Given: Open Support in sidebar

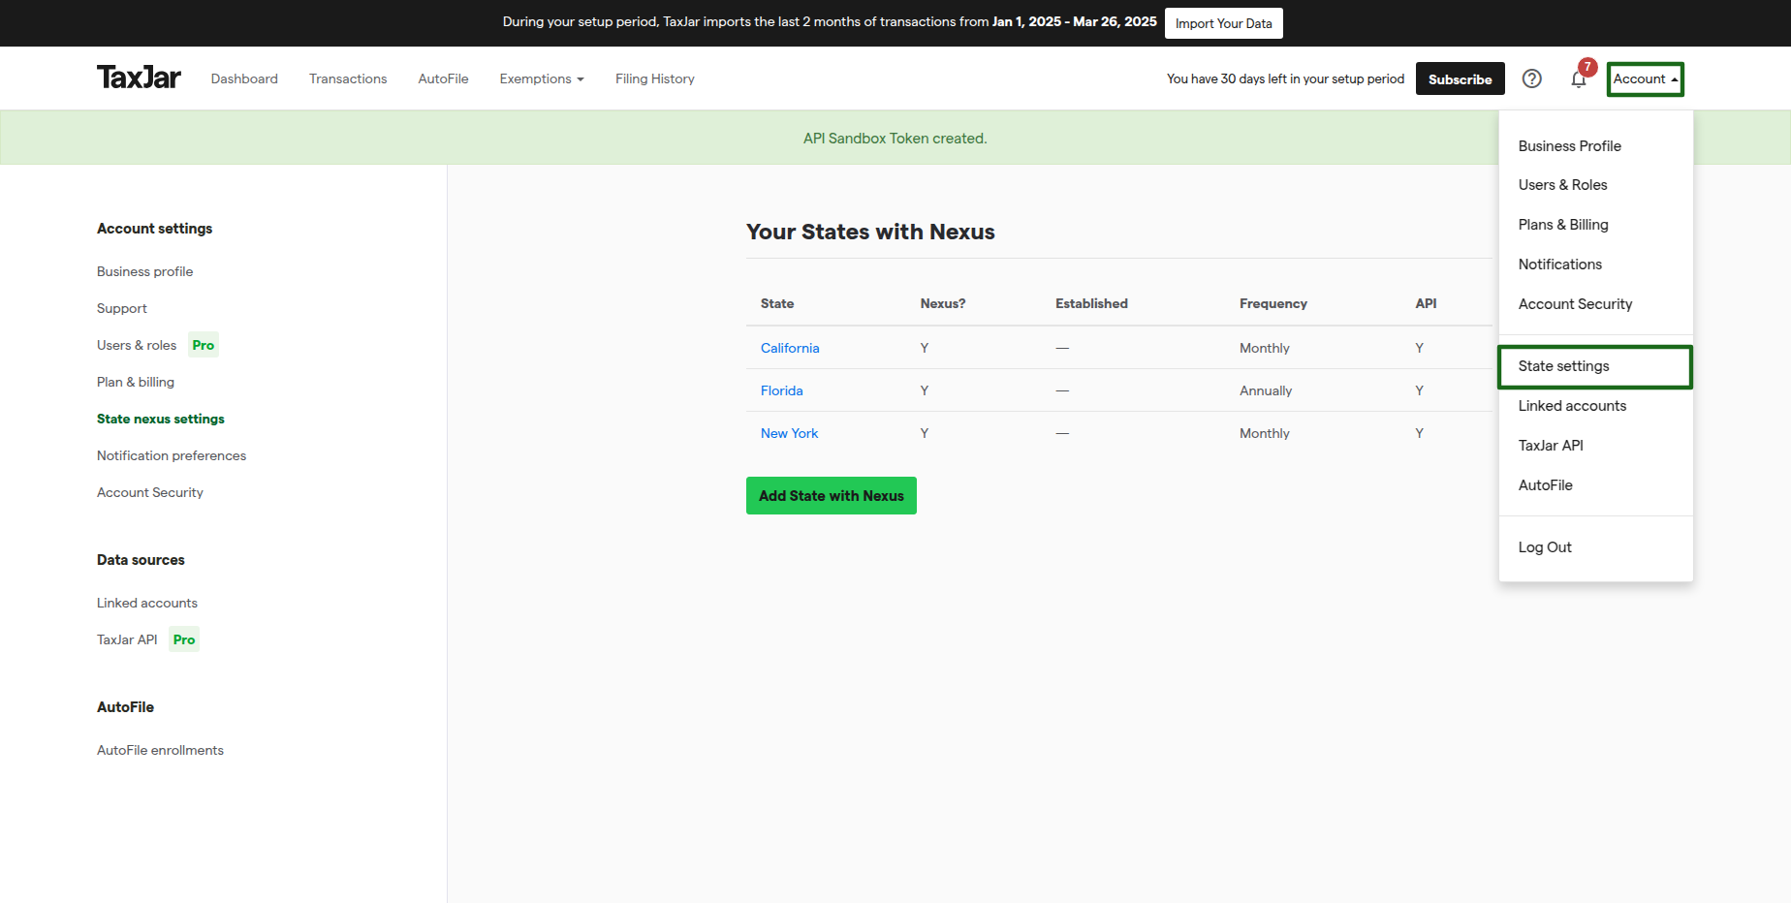Looking at the screenshot, I should (122, 308).
